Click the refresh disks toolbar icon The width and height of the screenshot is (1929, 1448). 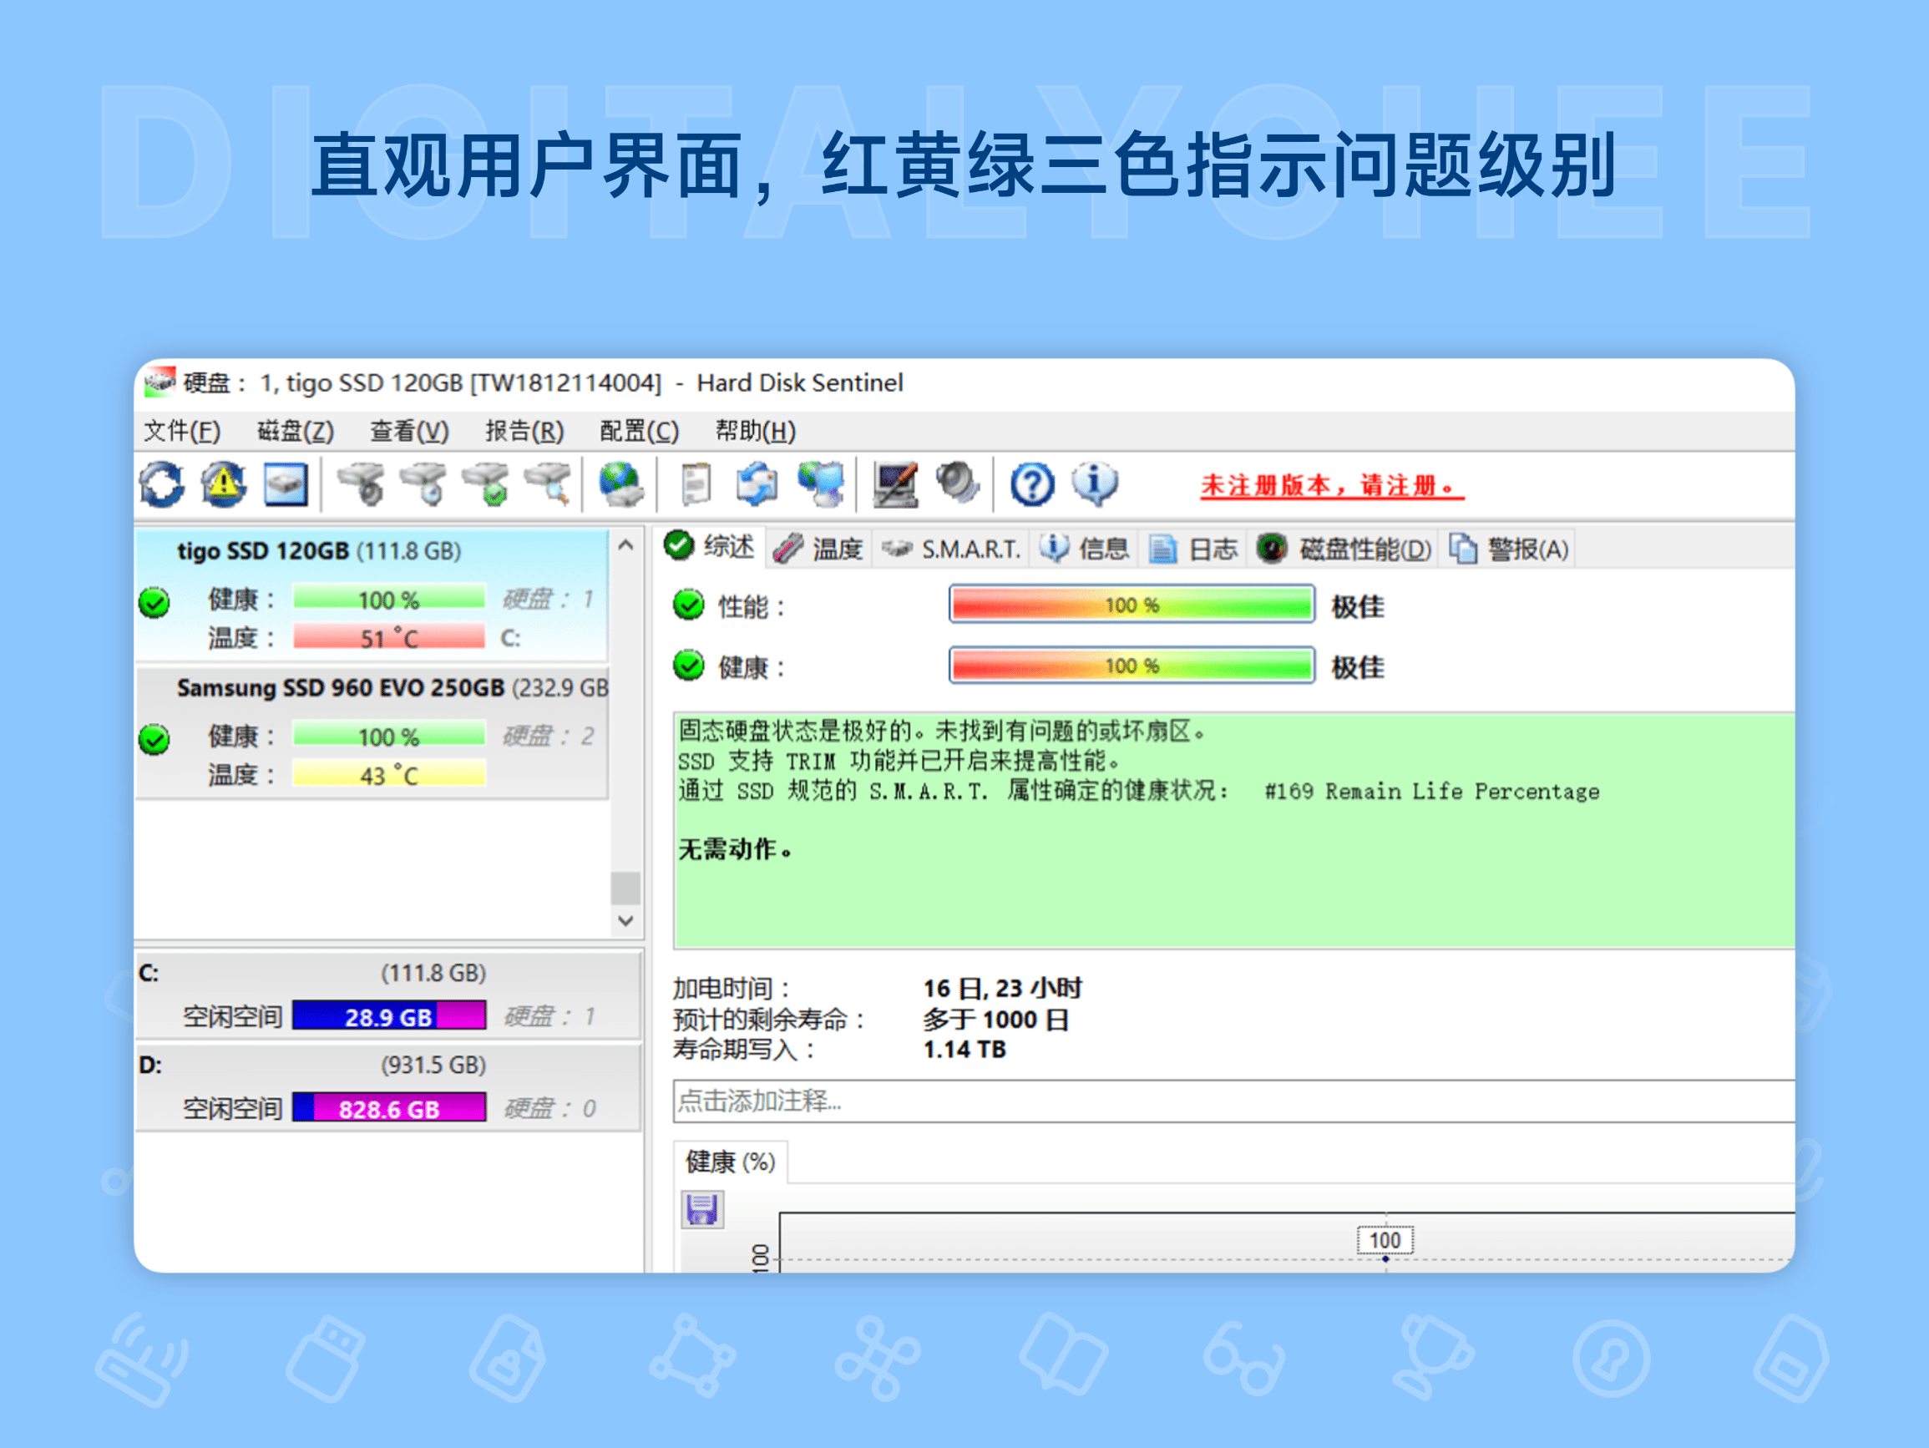tap(162, 486)
